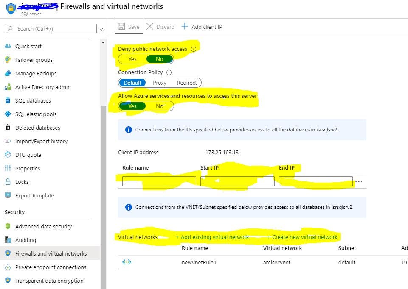Click inside the Rule name field
408x289 pixels.
tap(159, 181)
